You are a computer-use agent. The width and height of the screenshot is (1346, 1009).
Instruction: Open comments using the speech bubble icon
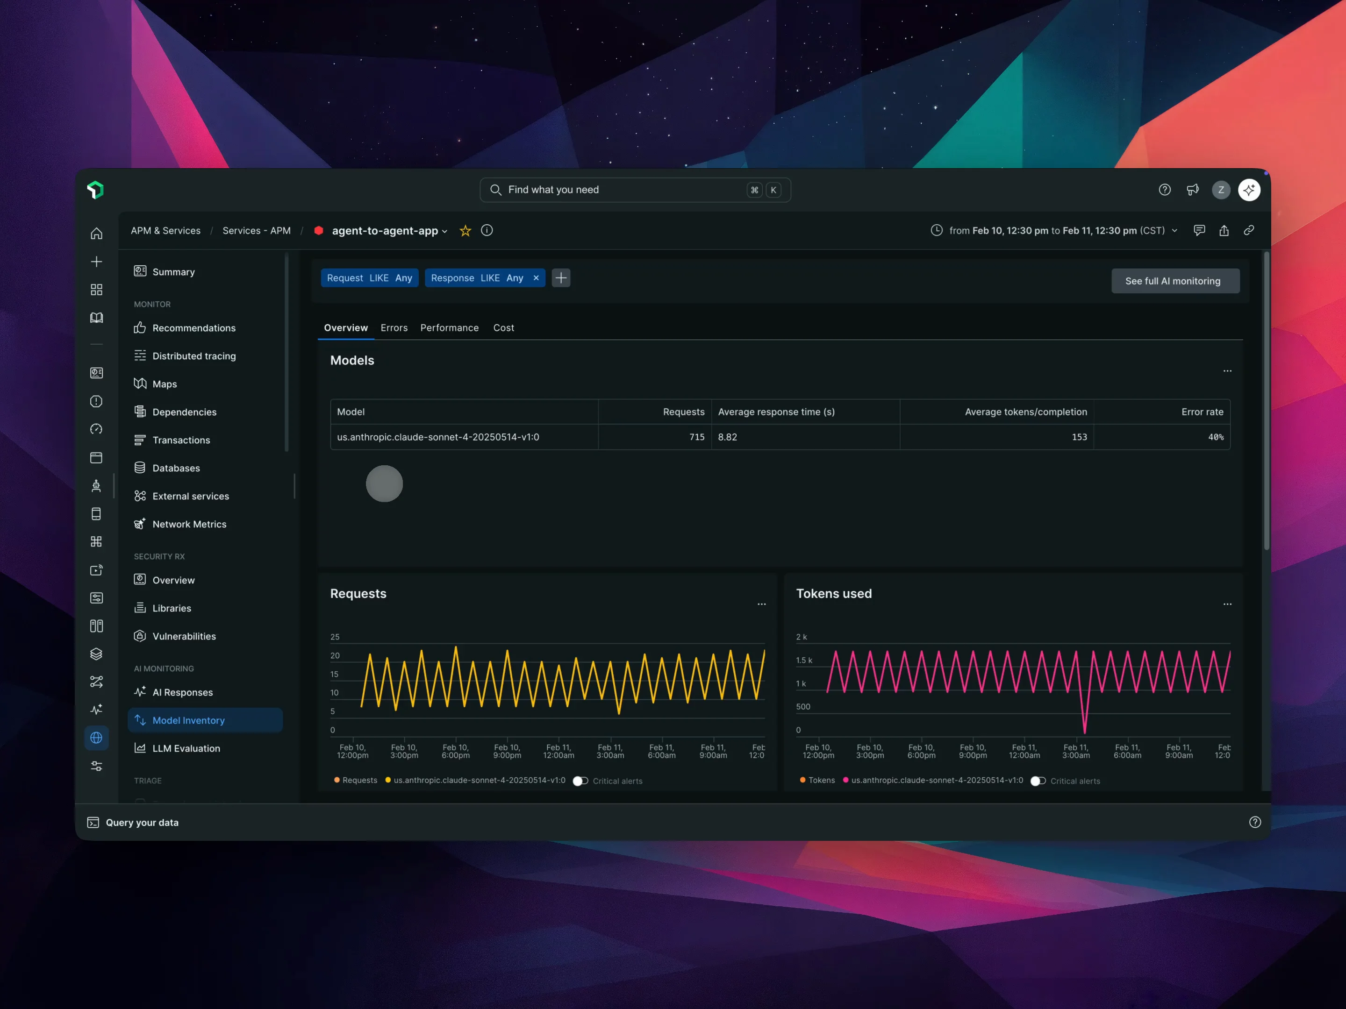coord(1200,230)
